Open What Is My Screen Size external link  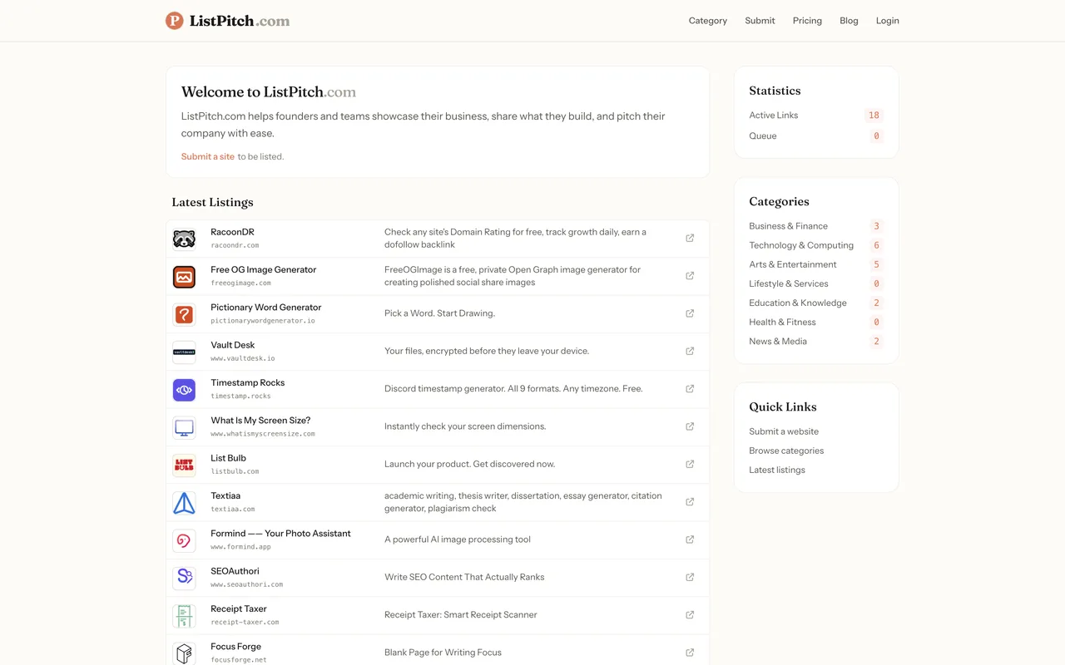point(690,426)
